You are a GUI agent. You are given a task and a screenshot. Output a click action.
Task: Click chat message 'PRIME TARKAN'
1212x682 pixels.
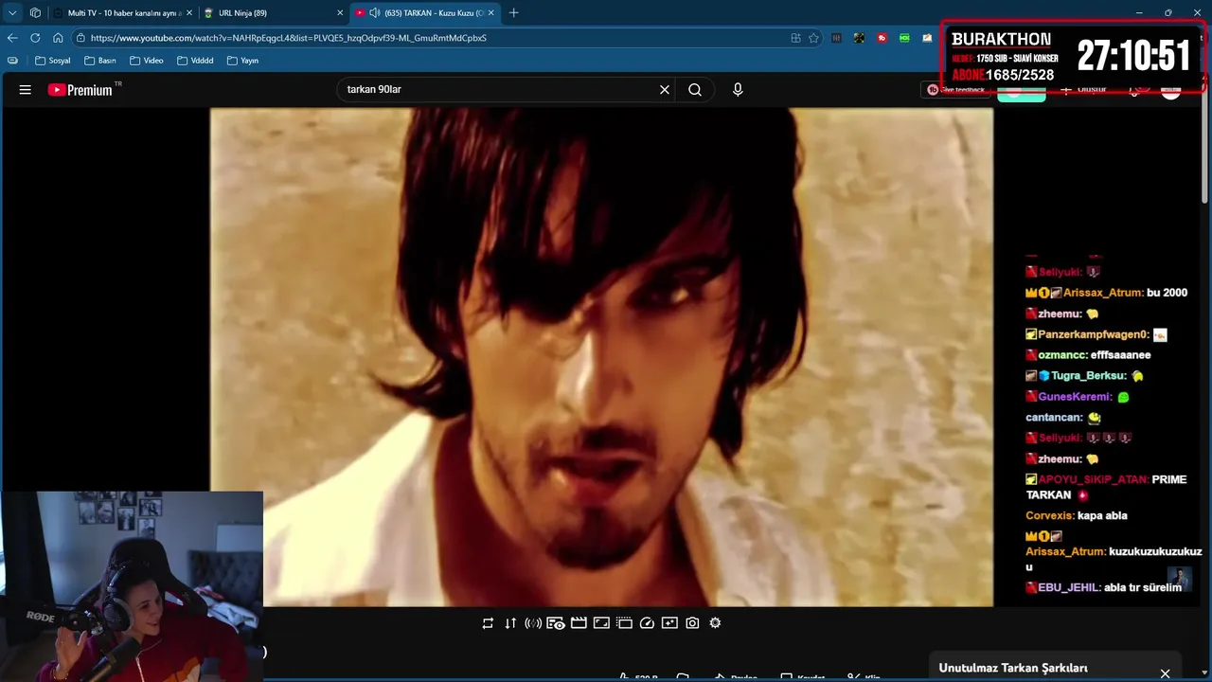point(1106,487)
